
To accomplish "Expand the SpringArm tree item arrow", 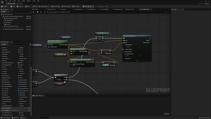I will (4, 22).
